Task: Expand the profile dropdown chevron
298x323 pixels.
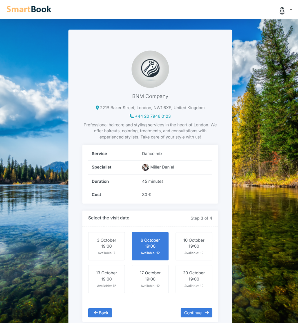Action: click(x=291, y=10)
